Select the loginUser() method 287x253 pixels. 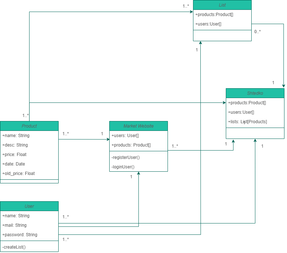pyautogui.click(x=123, y=167)
